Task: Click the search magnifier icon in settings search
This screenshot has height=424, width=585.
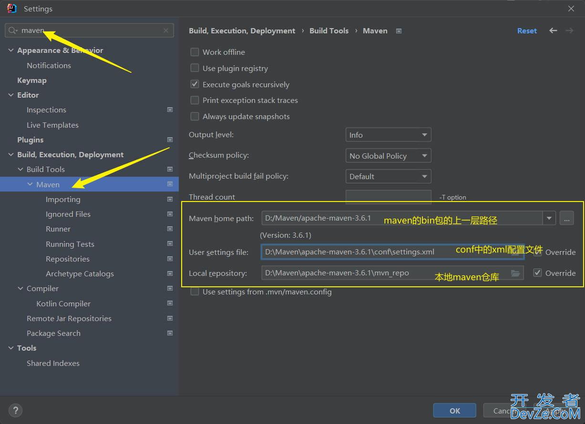Action: point(12,30)
